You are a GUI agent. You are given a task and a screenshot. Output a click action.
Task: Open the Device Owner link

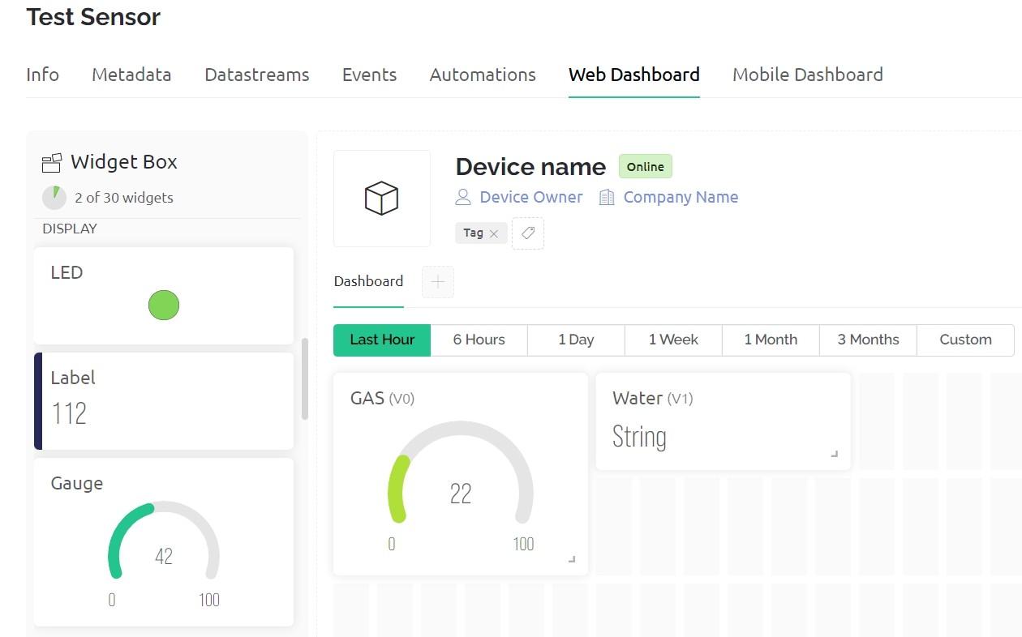point(530,197)
